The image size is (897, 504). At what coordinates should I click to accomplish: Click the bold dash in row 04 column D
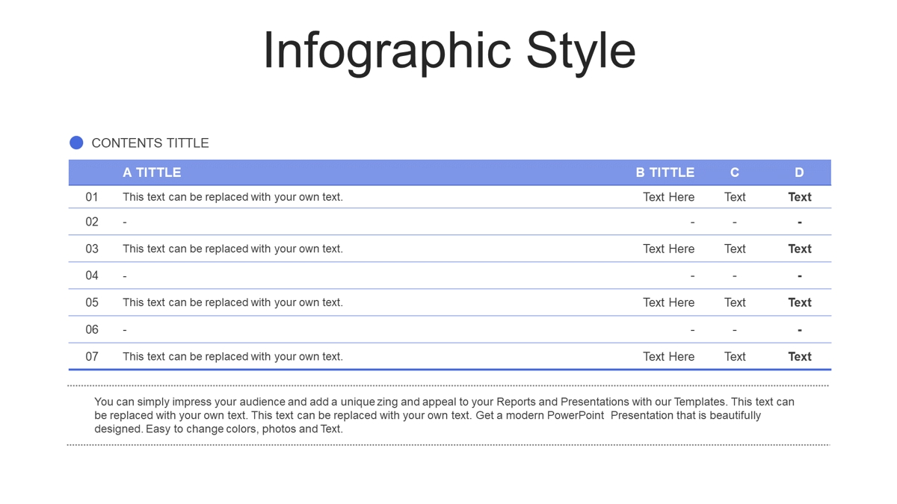click(800, 276)
